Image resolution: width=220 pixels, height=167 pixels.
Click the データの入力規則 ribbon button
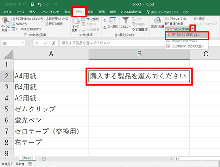click(x=177, y=29)
